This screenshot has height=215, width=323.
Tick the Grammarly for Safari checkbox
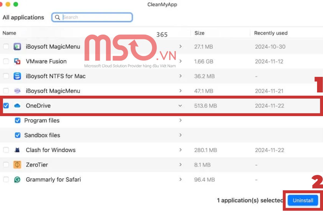(x=6, y=180)
